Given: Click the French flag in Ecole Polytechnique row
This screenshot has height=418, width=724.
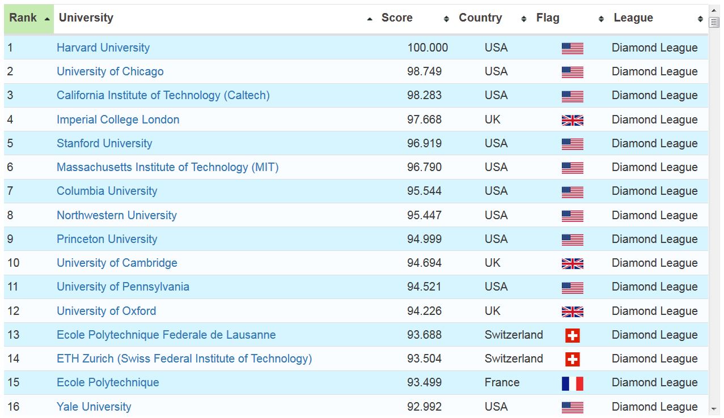Looking at the screenshot, I should pyautogui.click(x=572, y=383).
